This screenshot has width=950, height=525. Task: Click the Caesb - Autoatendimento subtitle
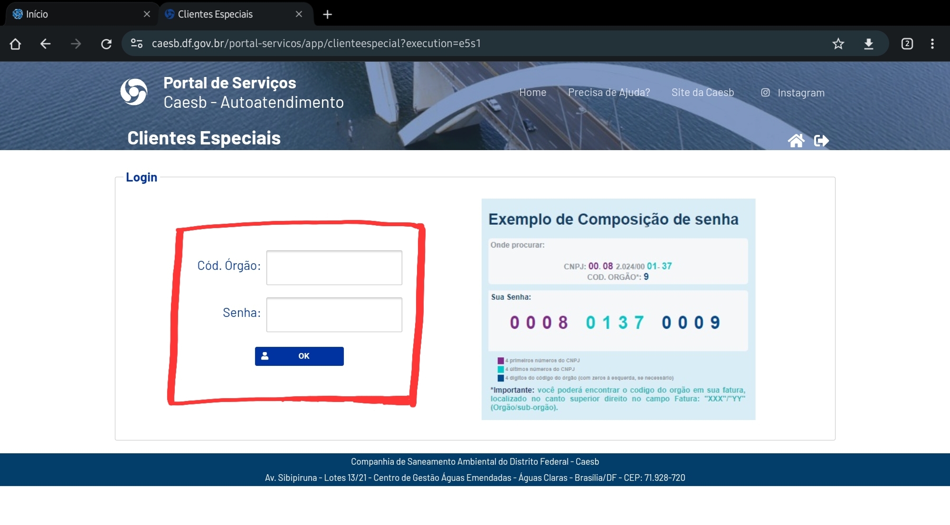coord(254,102)
